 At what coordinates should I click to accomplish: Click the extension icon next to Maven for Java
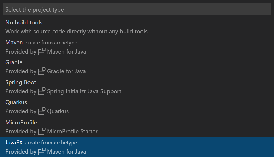tap(41, 51)
